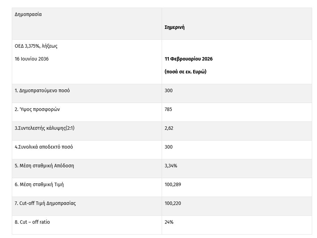Click the '2. Ύψος προσφορών' label
The image size is (317, 238).
(x=37, y=109)
